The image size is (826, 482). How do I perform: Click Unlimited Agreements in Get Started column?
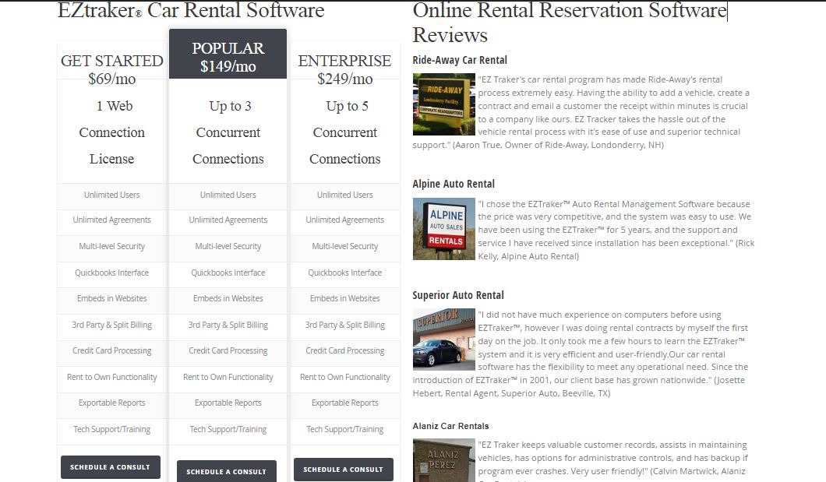tap(111, 220)
